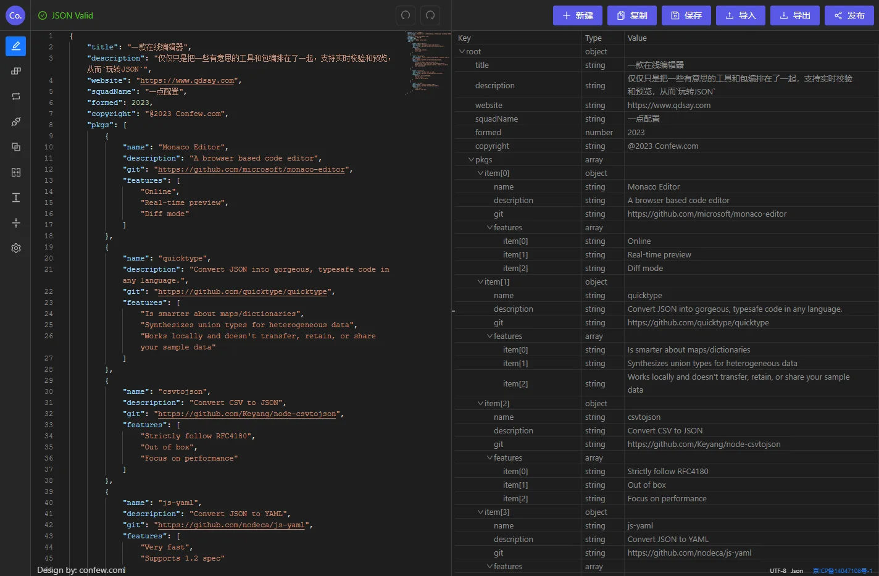
Task: Collapse features array of Monaco Editor item
Action: [x=490, y=227]
